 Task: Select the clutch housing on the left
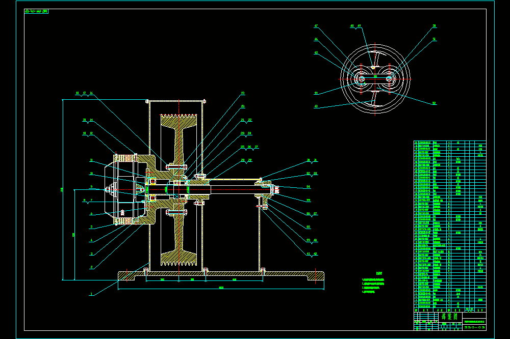pos(130,190)
